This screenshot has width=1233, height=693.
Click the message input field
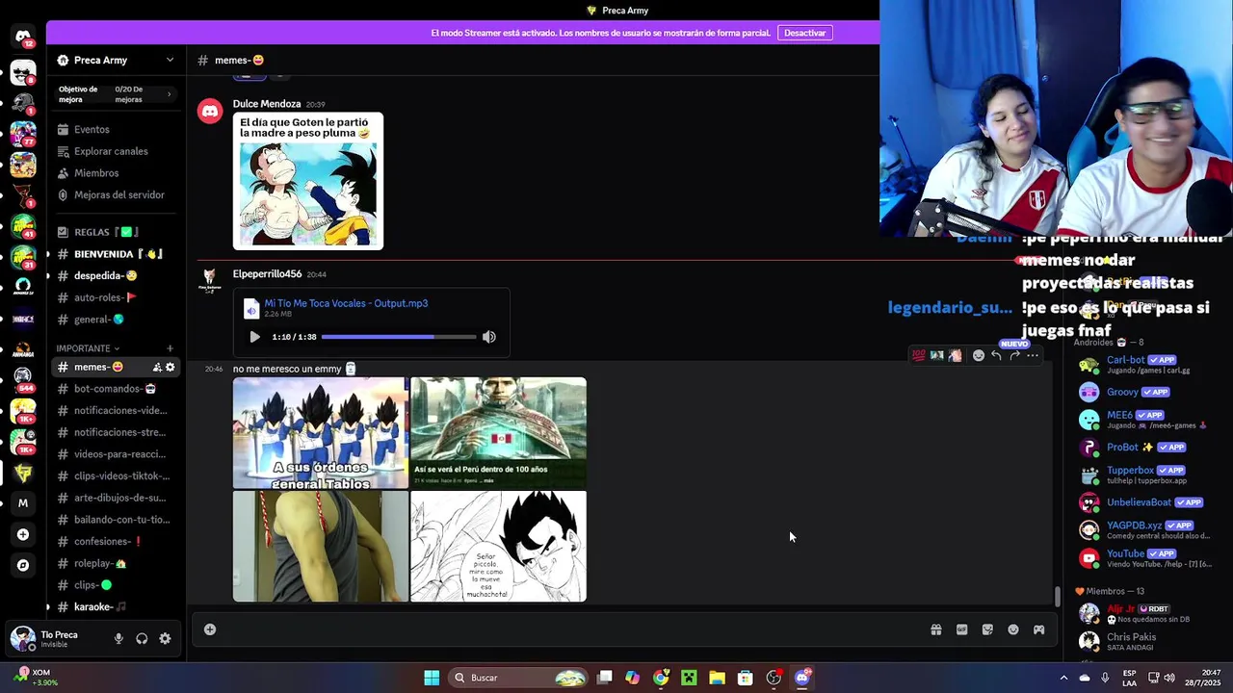(x=568, y=629)
